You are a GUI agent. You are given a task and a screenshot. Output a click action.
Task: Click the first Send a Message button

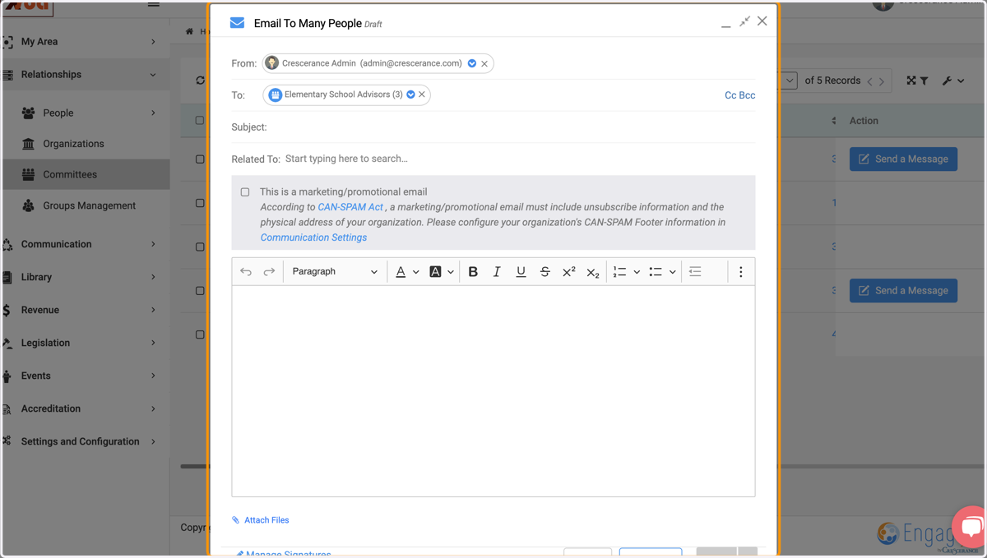[903, 159]
